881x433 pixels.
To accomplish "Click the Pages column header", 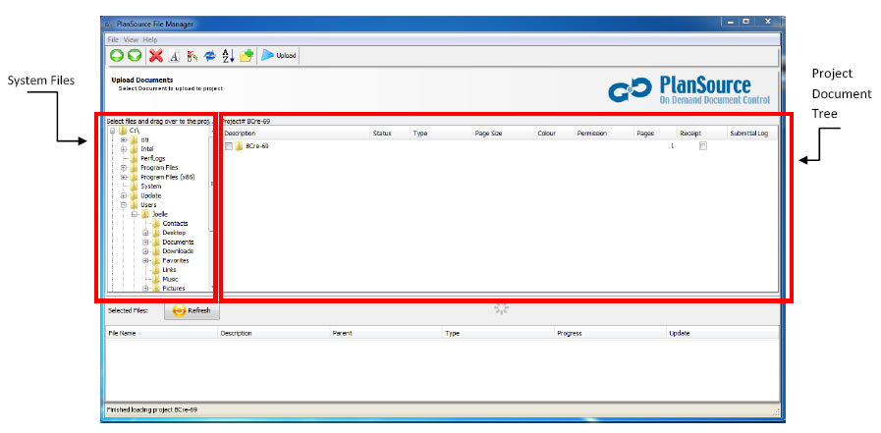I will 655,134.
